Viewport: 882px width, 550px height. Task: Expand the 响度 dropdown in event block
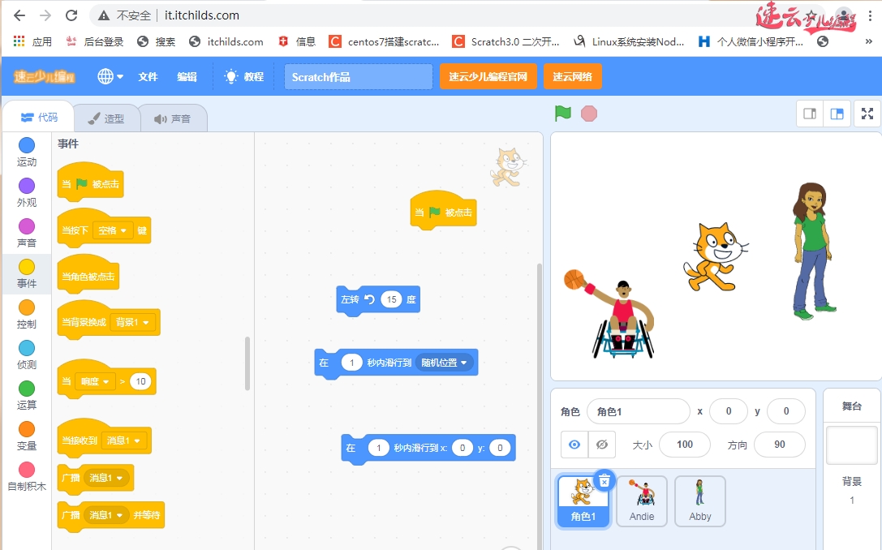click(96, 381)
